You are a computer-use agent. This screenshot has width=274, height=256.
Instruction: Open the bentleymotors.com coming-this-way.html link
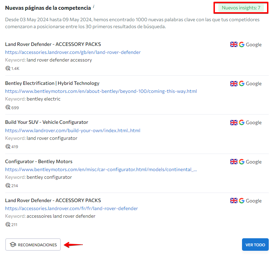point(101,91)
